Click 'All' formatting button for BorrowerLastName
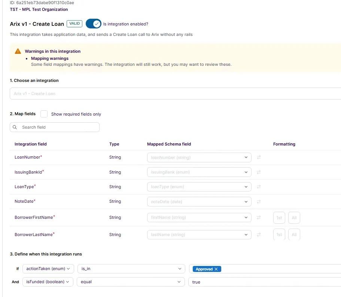The height and width of the screenshot is (297, 341). (294, 235)
